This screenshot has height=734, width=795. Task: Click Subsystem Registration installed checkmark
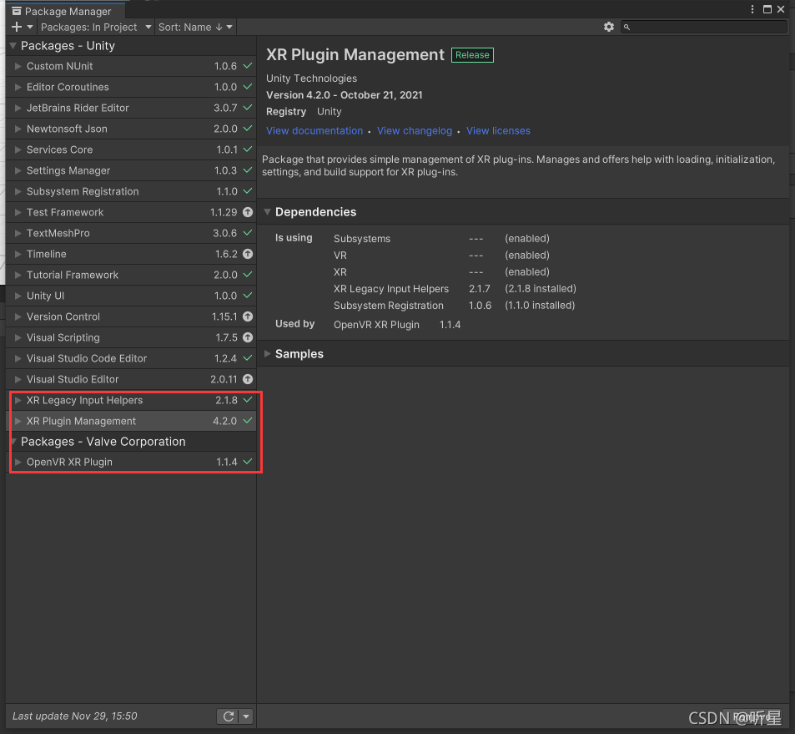point(248,191)
